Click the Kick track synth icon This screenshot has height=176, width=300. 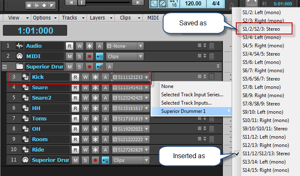click(25, 77)
